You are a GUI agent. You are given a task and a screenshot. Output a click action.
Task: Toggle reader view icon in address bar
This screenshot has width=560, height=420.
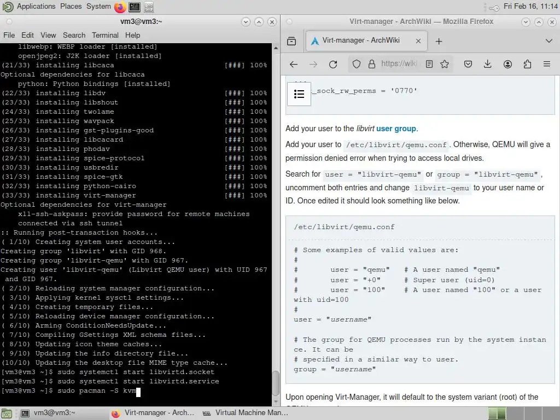429,65
